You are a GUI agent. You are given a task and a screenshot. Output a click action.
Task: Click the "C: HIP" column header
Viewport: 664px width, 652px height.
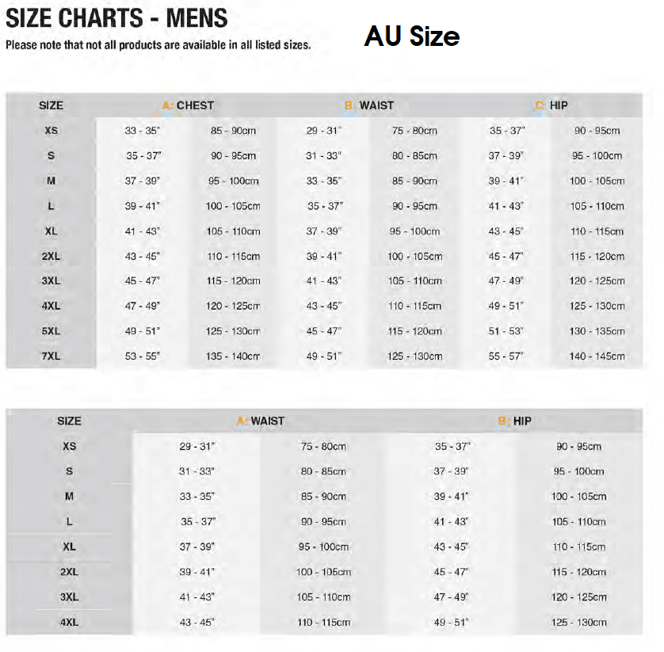551,105
